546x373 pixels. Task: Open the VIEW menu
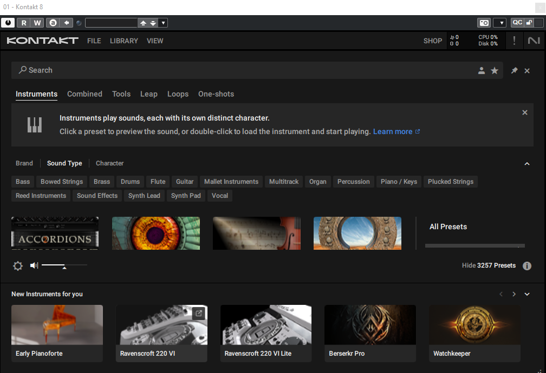pyautogui.click(x=155, y=41)
